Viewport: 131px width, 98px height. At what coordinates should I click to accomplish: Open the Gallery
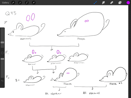tap(5, 3)
